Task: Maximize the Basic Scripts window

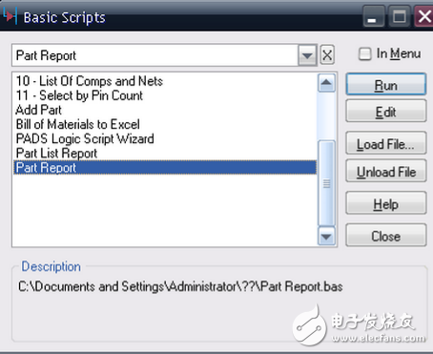Action: [x=400, y=16]
